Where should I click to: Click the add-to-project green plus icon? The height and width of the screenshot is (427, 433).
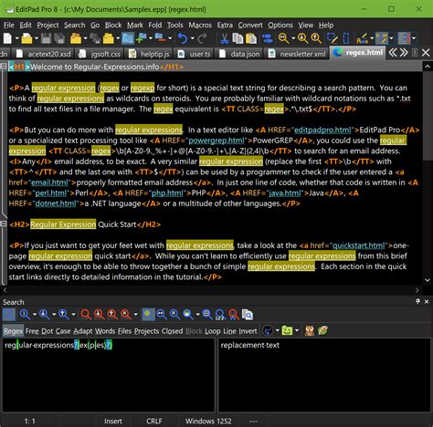coord(142,38)
